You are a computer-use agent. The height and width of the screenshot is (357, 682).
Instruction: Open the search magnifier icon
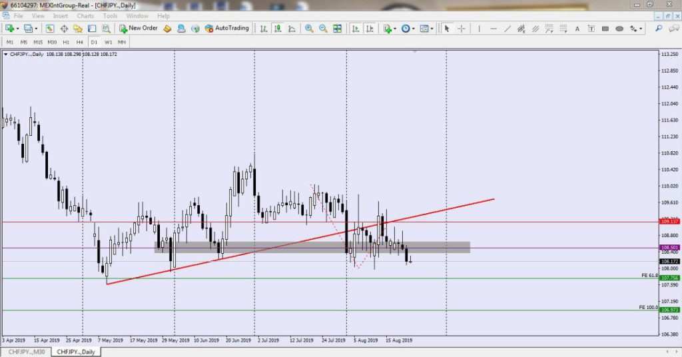click(x=659, y=29)
